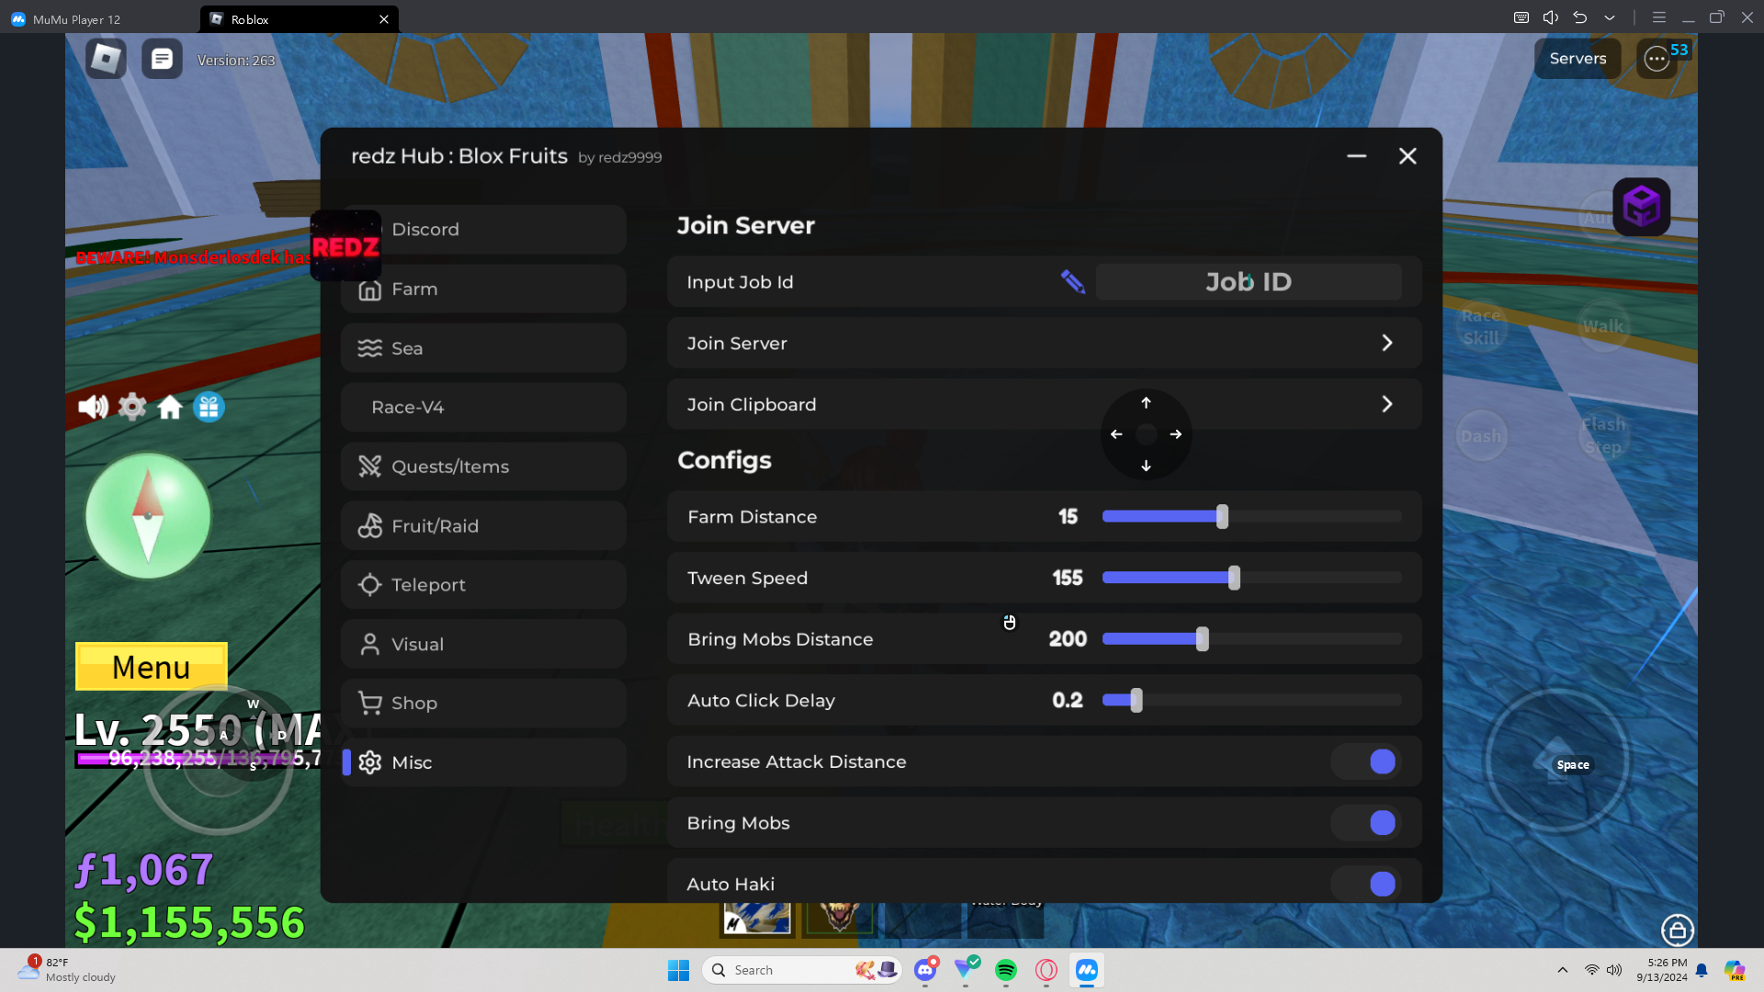The height and width of the screenshot is (992, 1764).
Task: Open the Teleport section
Action: [484, 585]
